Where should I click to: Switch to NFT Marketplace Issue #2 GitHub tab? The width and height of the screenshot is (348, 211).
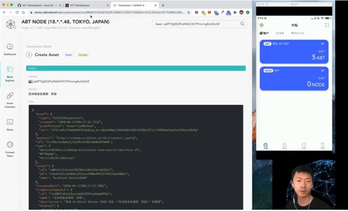(x=40, y=5)
